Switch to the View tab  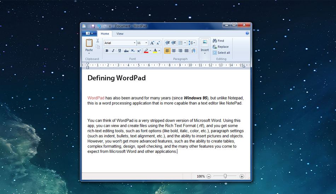pos(120,34)
